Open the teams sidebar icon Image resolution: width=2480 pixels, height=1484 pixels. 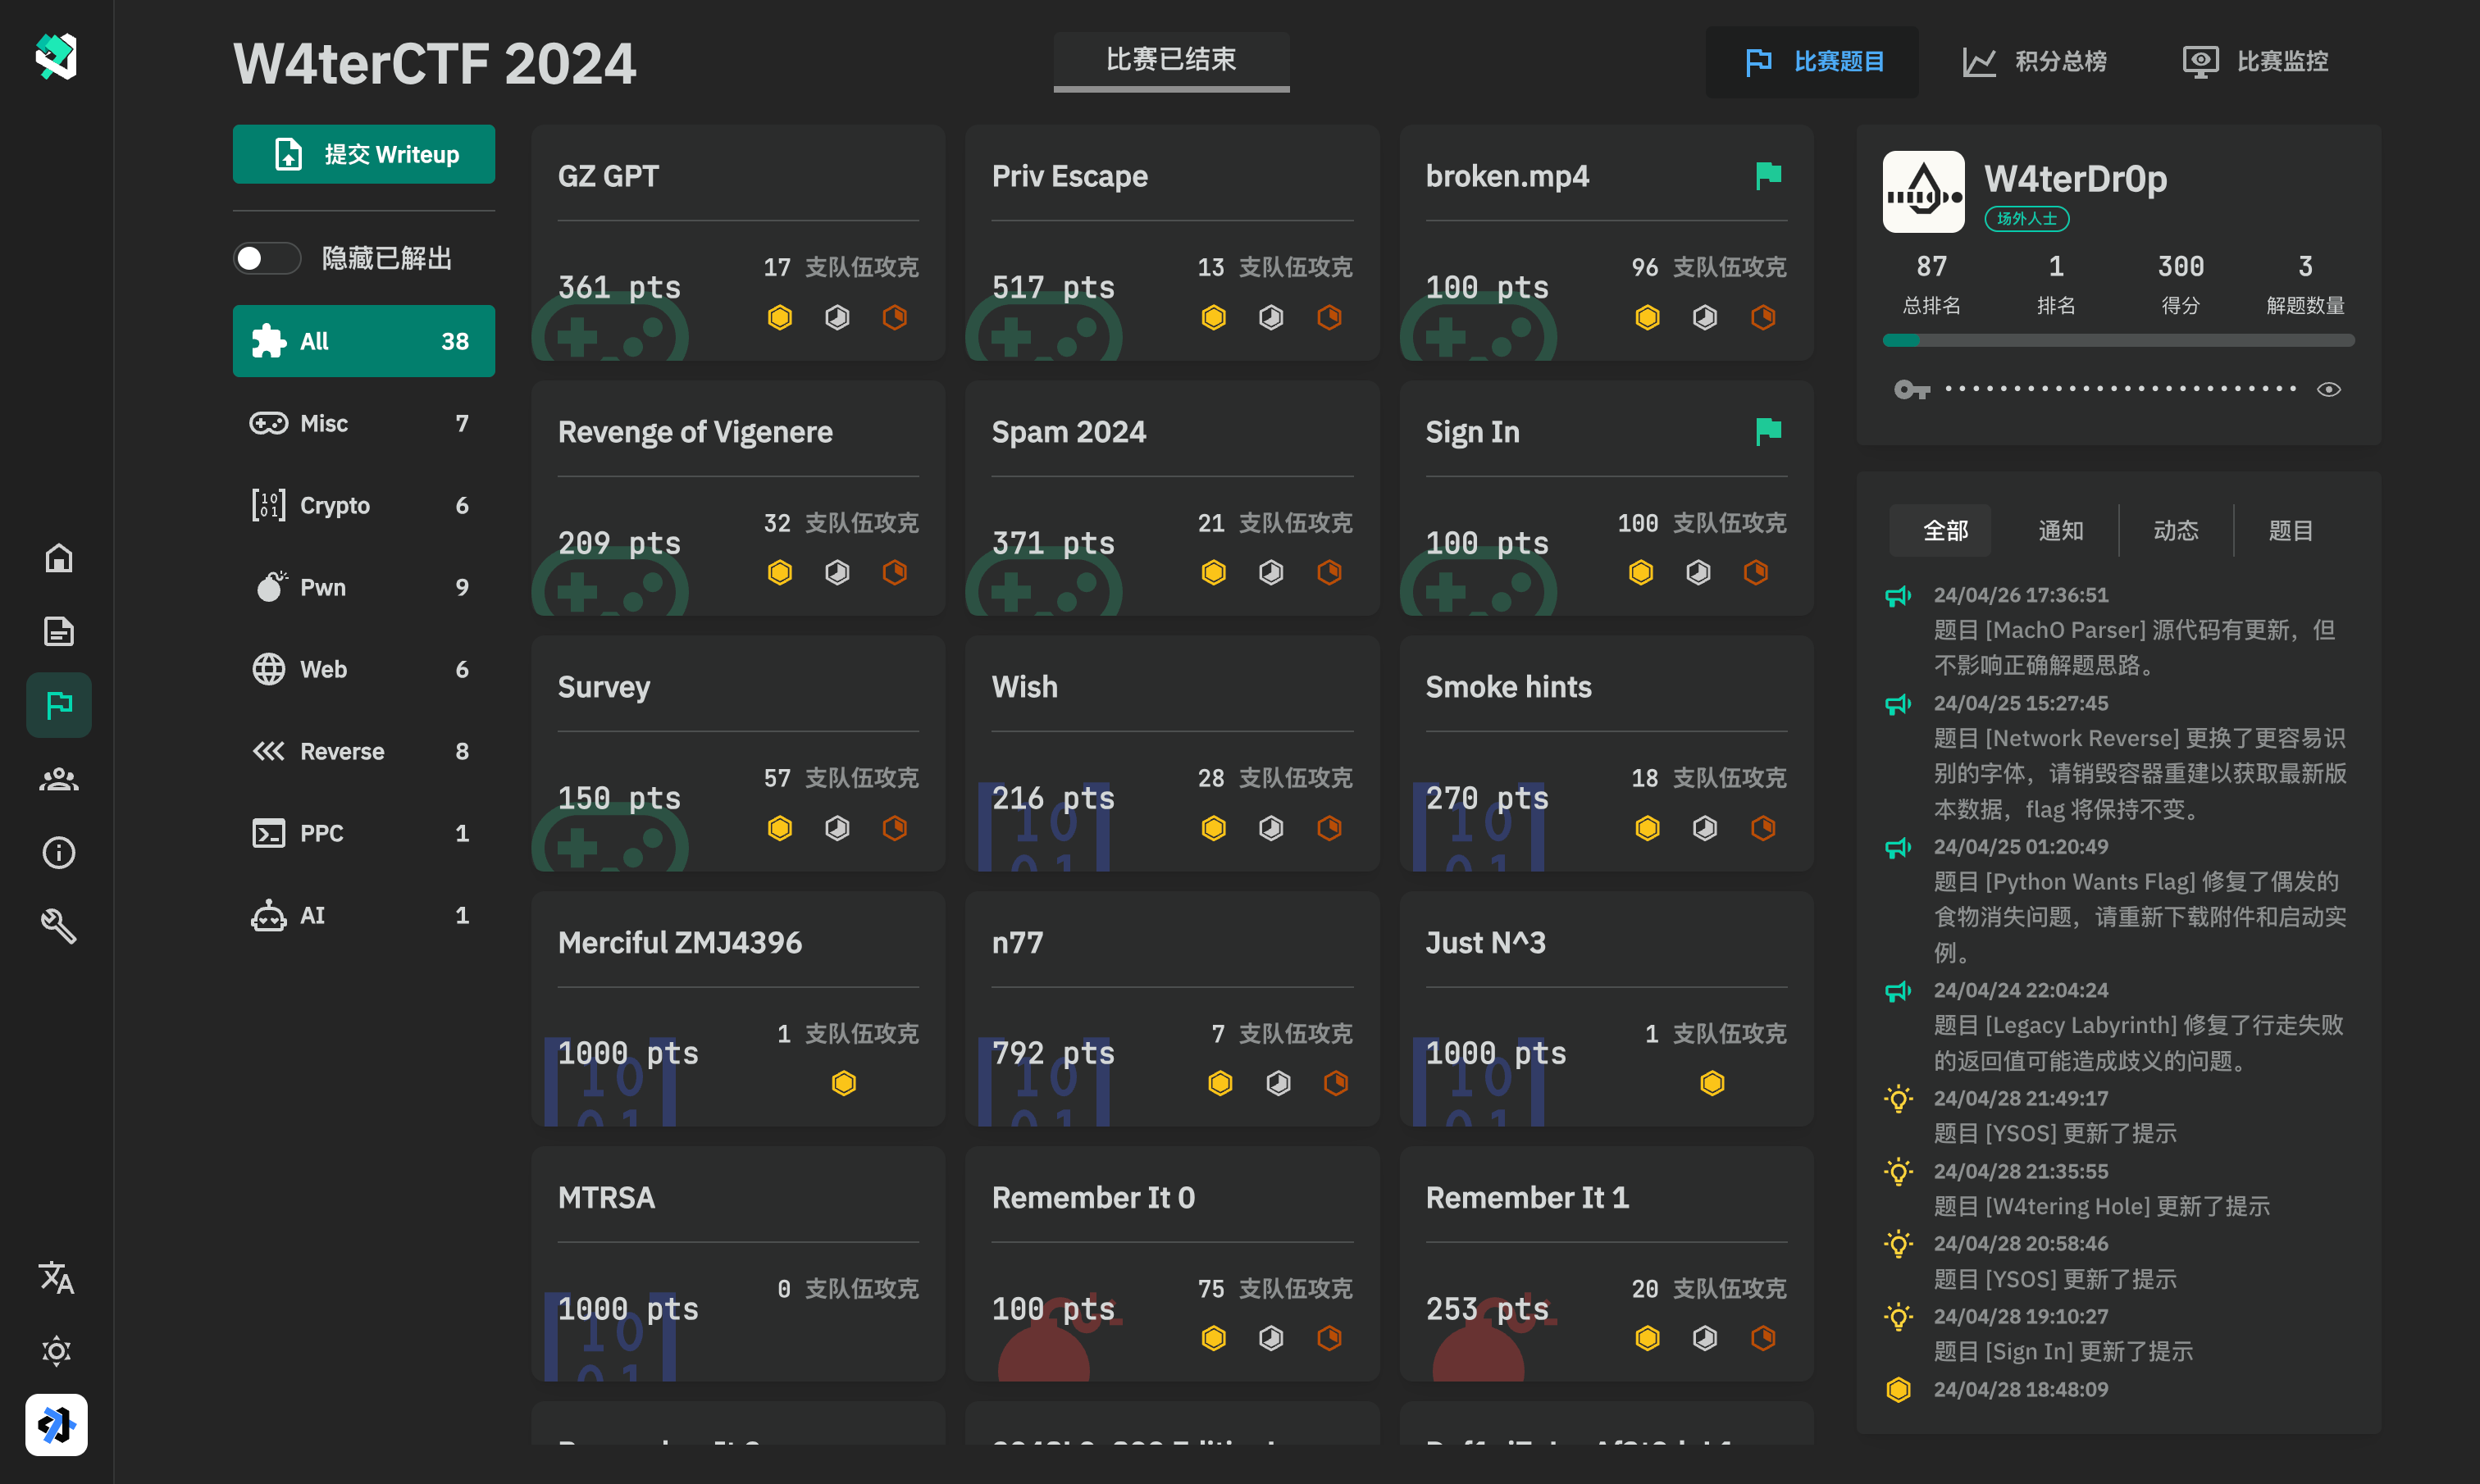point(58,779)
